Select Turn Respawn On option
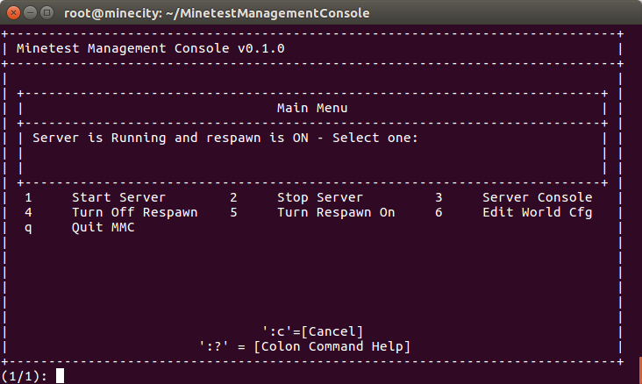The width and height of the screenshot is (642, 384). pyautogui.click(x=336, y=212)
